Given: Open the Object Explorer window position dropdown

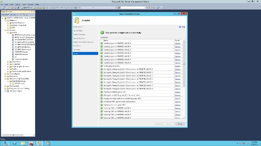Looking at the screenshot, I should tap(30, 12).
